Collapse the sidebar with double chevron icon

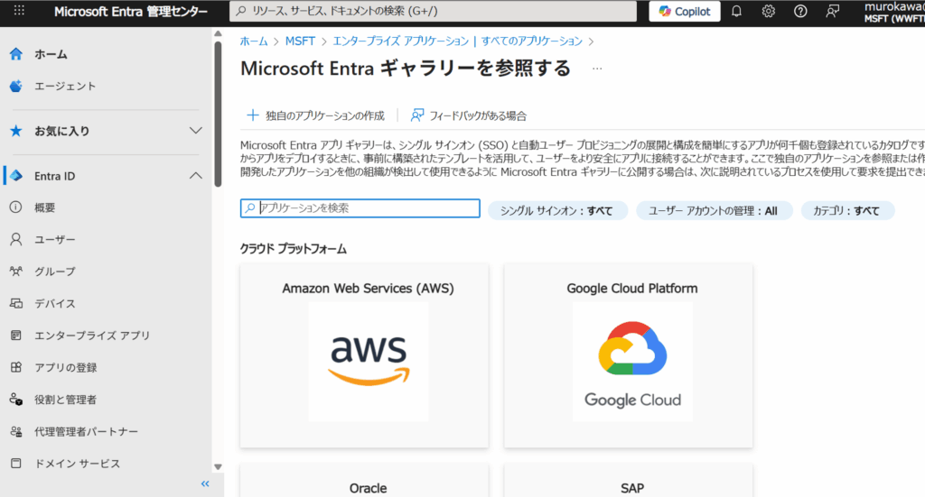point(205,484)
